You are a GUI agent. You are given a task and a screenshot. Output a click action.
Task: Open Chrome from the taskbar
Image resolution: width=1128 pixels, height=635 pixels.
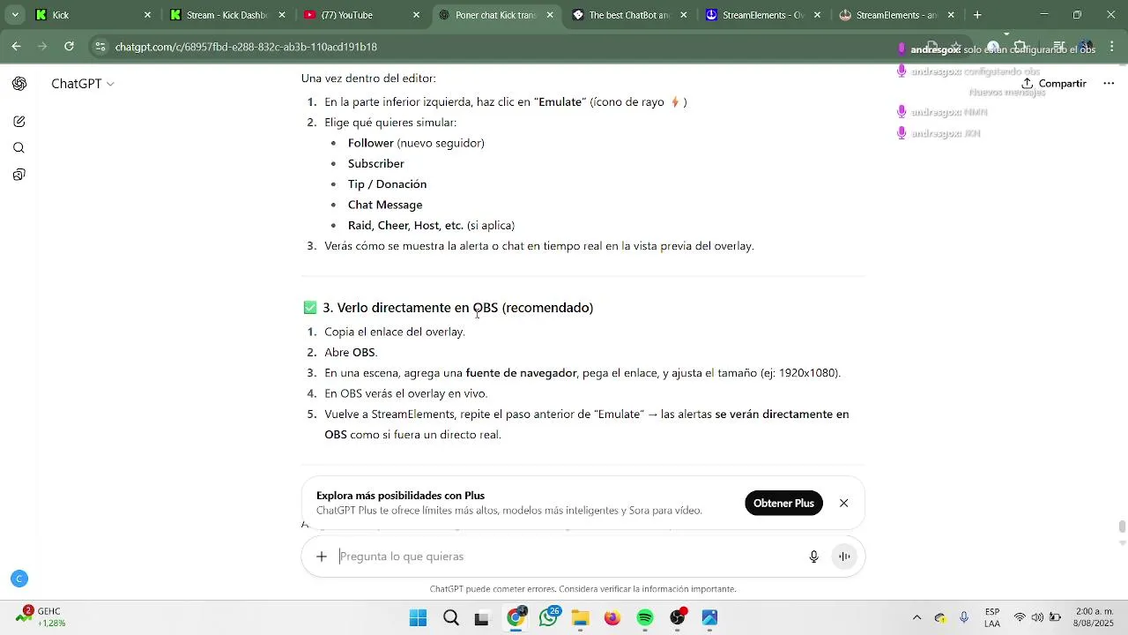[516, 618]
